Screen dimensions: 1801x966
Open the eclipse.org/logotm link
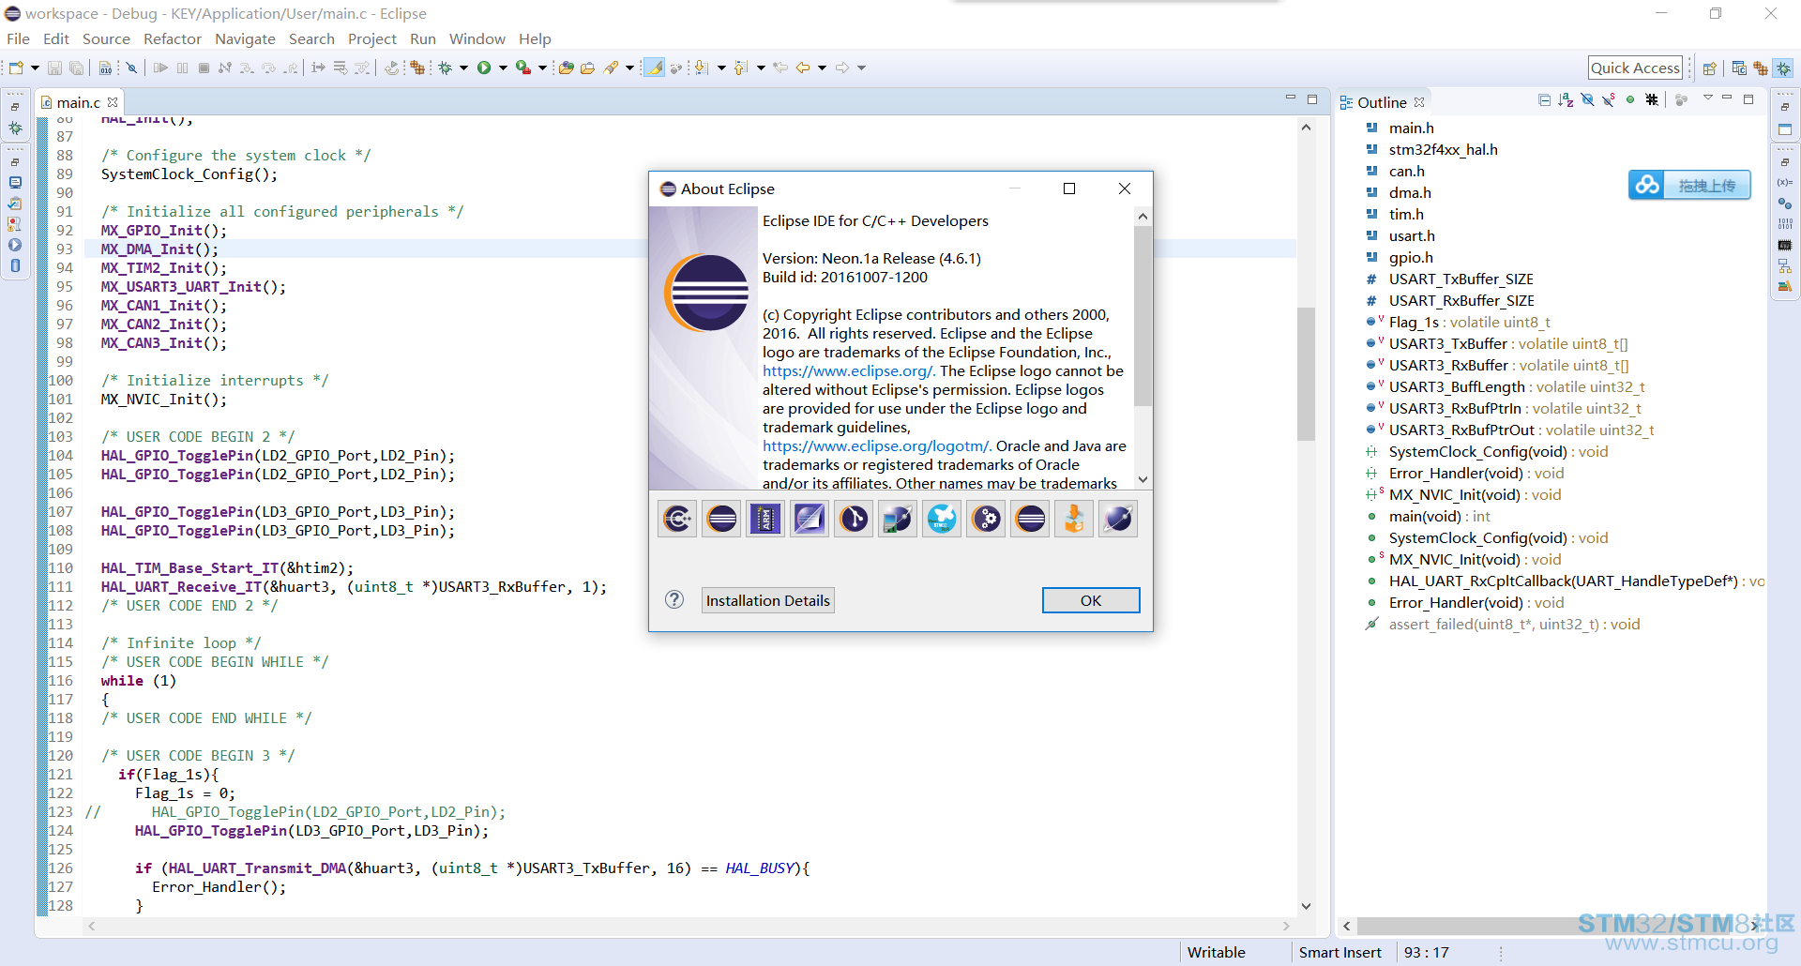pos(877,445)
